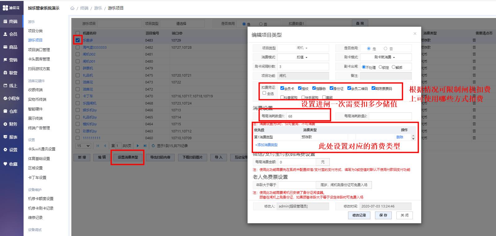This screenshot has height=236, width=496.
Task: Open 项目类型 dropdown showing 闸机
Action: click(303, 48)
